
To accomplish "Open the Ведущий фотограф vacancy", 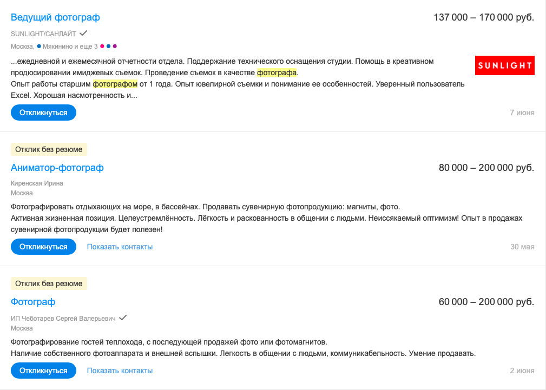I will coord(55,17).
